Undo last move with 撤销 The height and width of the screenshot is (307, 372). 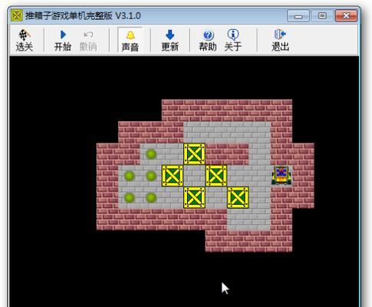click(x=88, y=41)
